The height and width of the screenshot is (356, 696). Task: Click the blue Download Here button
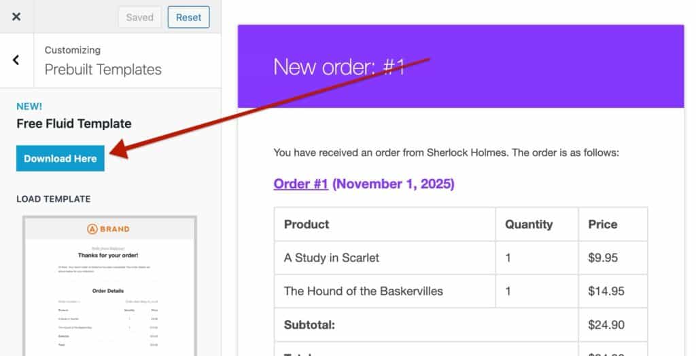60,159
